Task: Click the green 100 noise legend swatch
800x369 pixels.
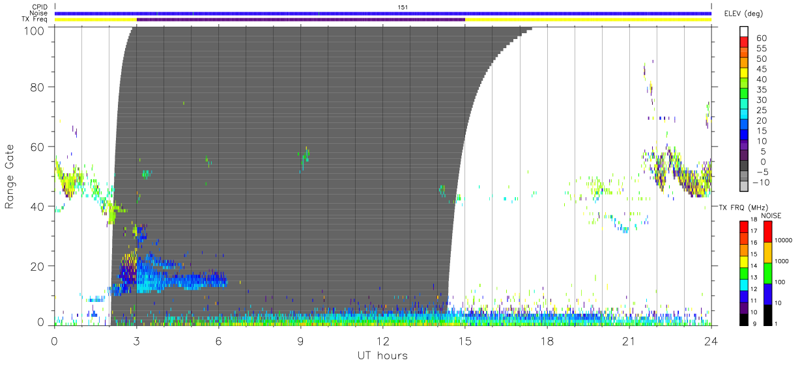Action: (x=767, y=273)
